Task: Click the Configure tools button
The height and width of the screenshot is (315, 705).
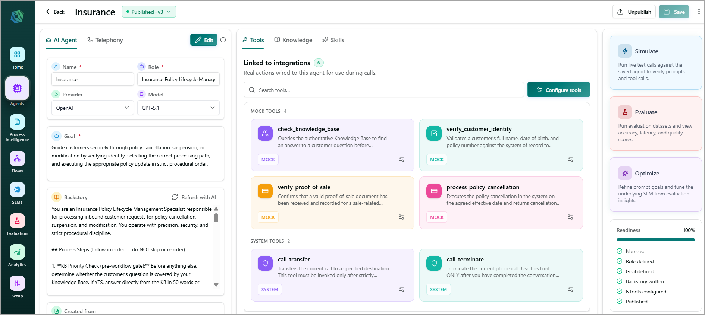Action: pos(559,90)
